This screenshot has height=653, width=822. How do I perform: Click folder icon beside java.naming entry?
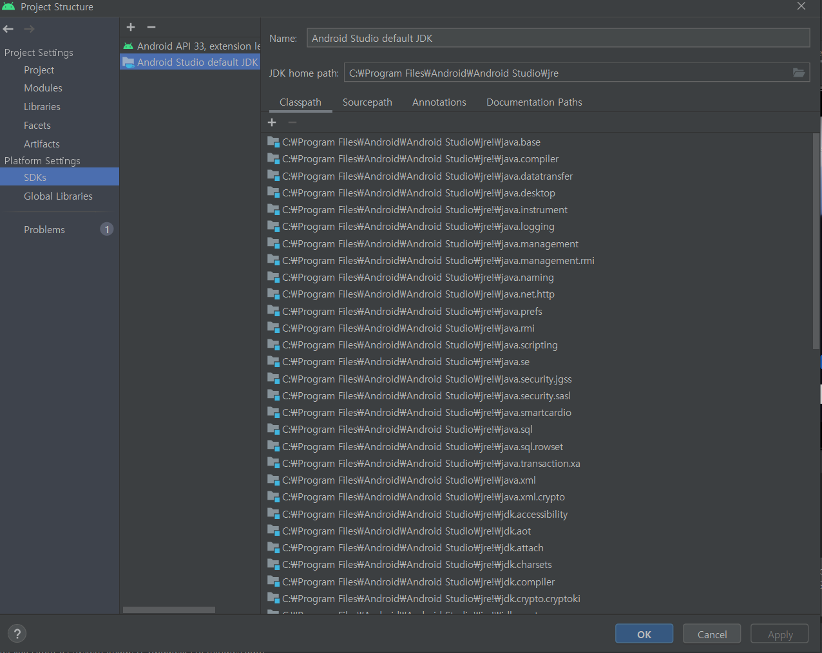[x=273, y=277]
